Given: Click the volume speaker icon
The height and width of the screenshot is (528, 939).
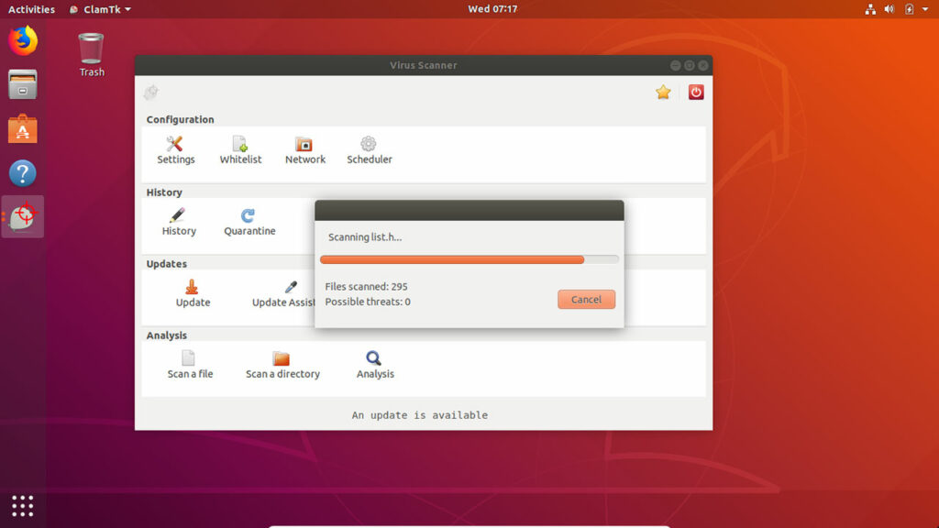Looking at the screenshot, I should coord(889,9).
